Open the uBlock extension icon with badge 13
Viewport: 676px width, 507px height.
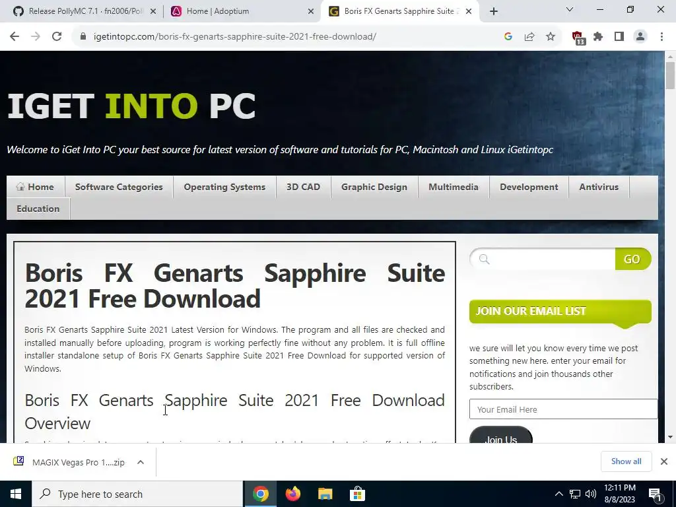click(x=578, y=38)
